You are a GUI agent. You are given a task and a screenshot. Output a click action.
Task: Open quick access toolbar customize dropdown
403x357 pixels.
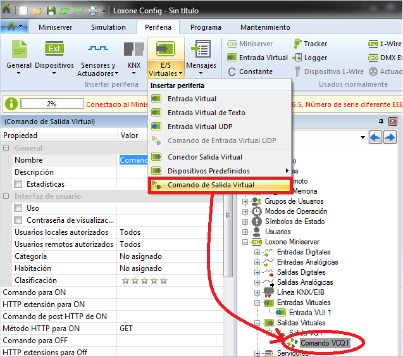pyautogui.click(x=104, y=11)
